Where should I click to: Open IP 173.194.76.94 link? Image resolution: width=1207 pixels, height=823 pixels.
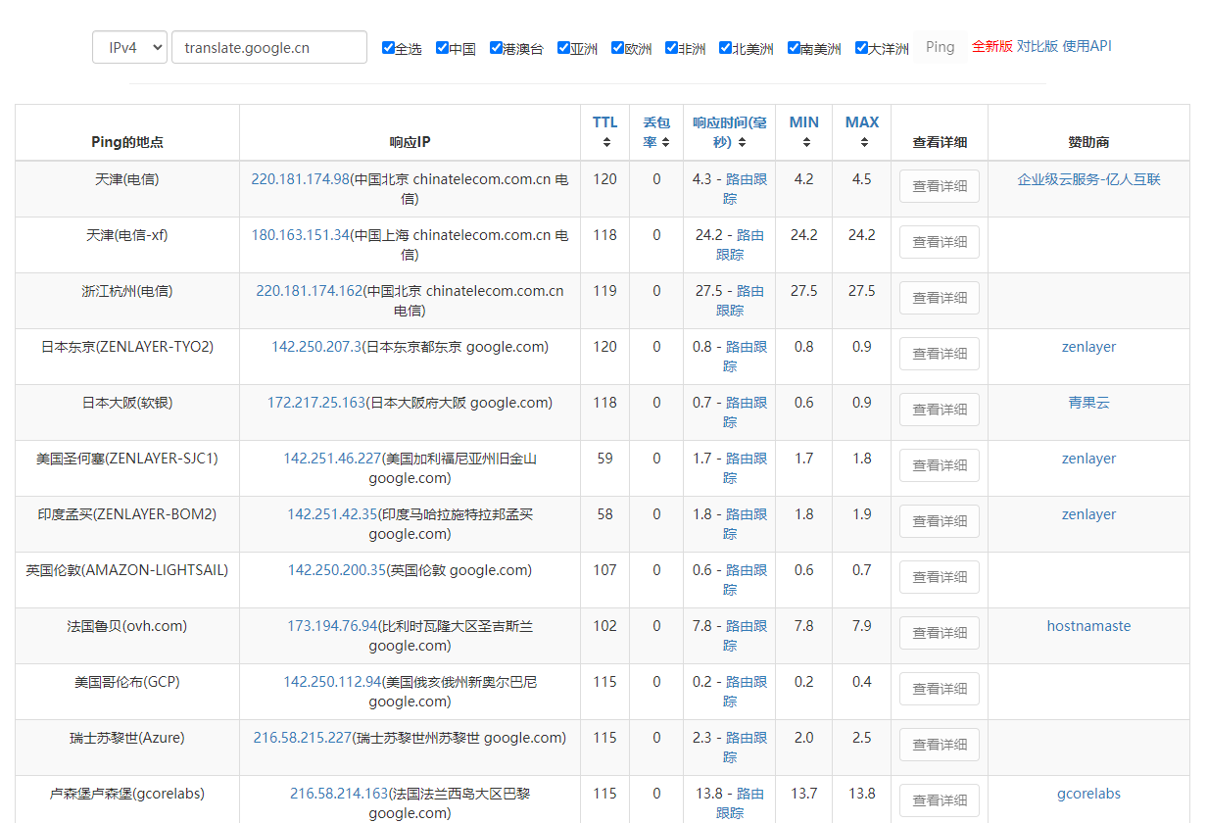[x=332, y=626]
